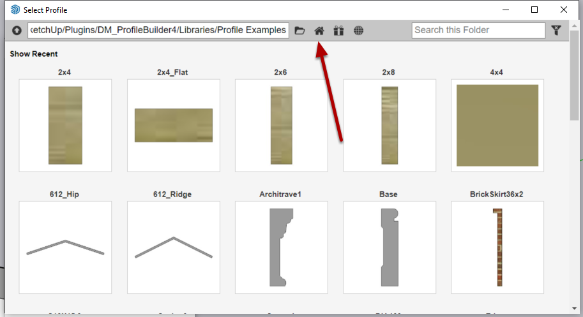
Task: Click the SketchUp logo in title bar
Action: pyautogui.click(x=14, y=10)
